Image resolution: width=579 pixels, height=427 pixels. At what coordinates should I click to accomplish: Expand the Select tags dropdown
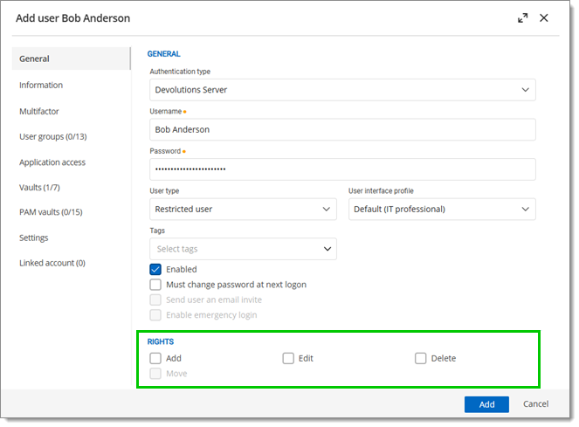243,249
